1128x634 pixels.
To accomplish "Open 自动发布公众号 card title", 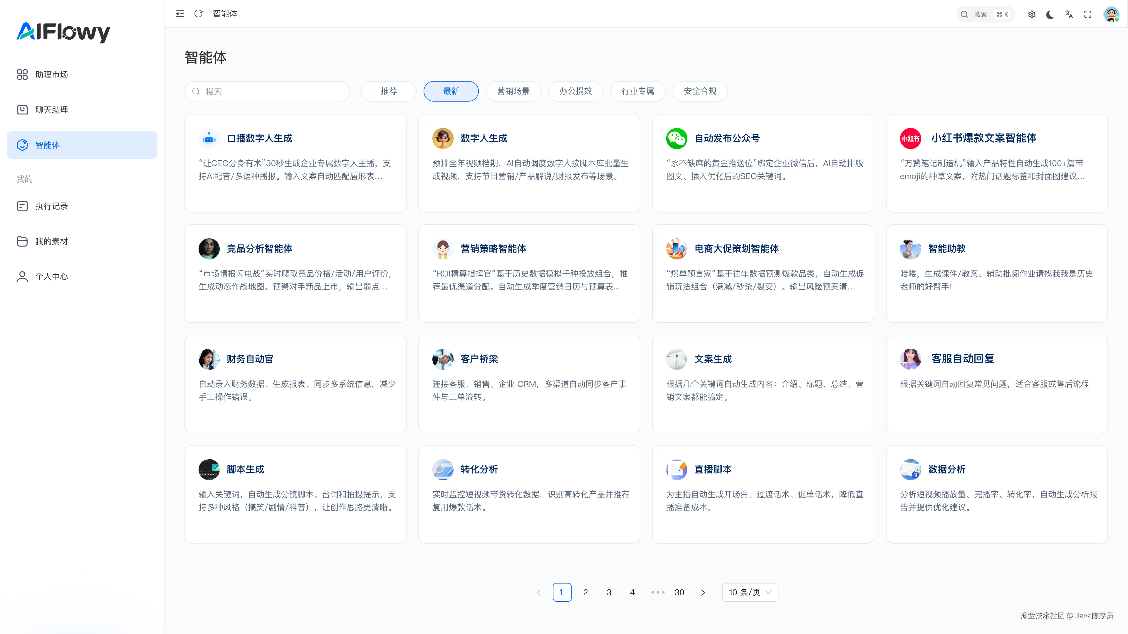I will tap(727, 138).
